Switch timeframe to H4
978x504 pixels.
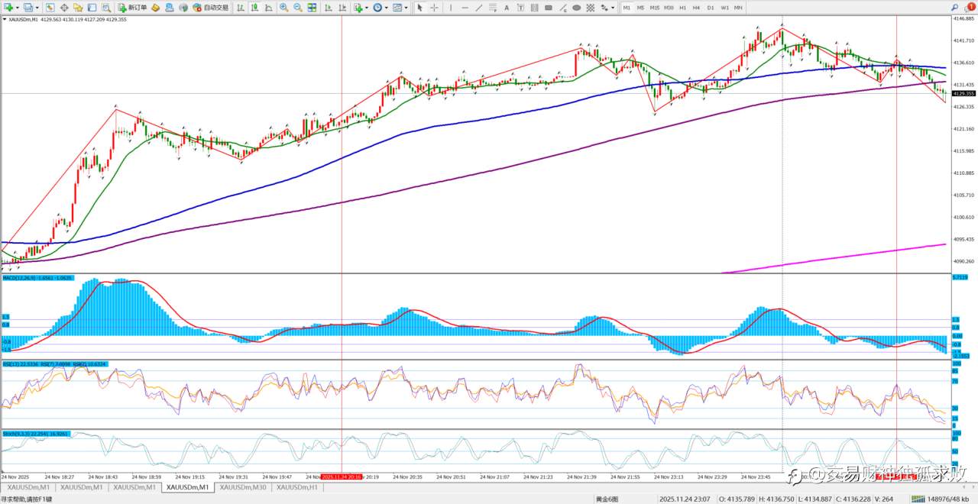[x=696, y=8]
